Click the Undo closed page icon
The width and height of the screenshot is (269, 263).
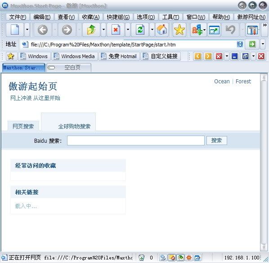[230, 30]
